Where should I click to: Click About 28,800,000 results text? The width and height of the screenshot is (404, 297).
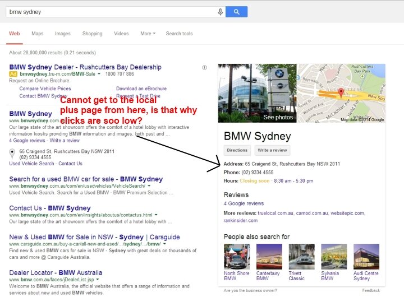coord(53,53)
